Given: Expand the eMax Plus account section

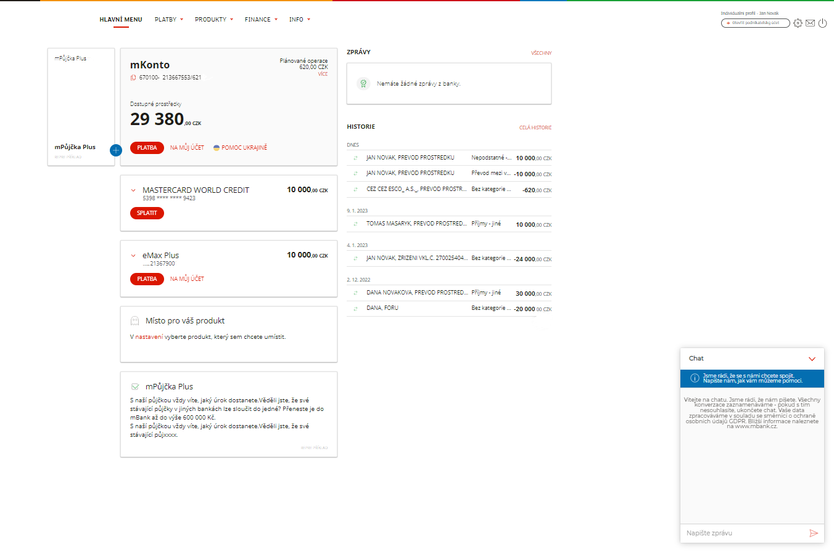Looking at the screenshot, I should pos(133,256).
